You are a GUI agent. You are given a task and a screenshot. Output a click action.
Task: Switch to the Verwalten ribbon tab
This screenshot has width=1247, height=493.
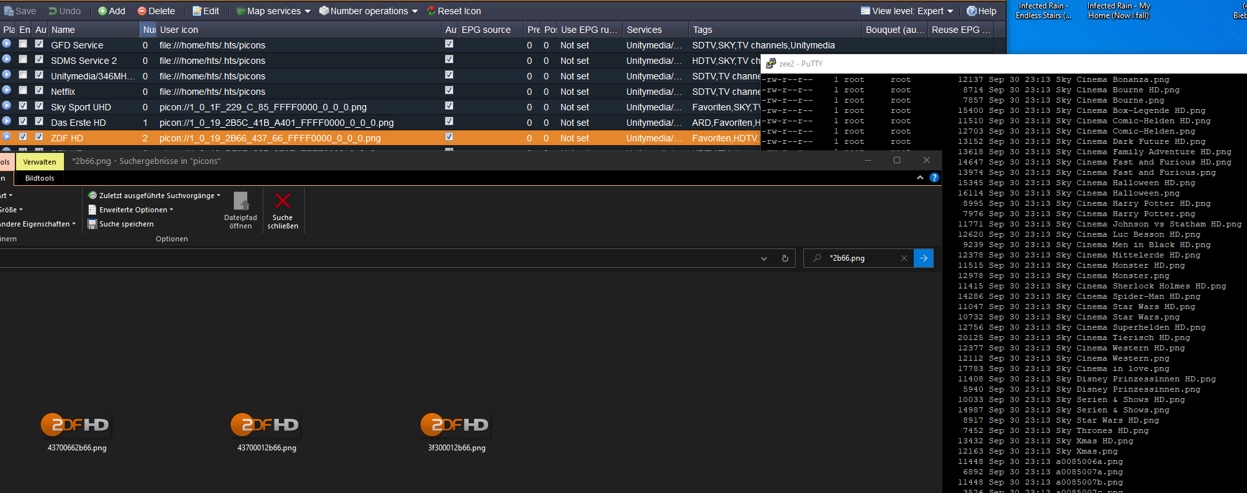point(39,162)
